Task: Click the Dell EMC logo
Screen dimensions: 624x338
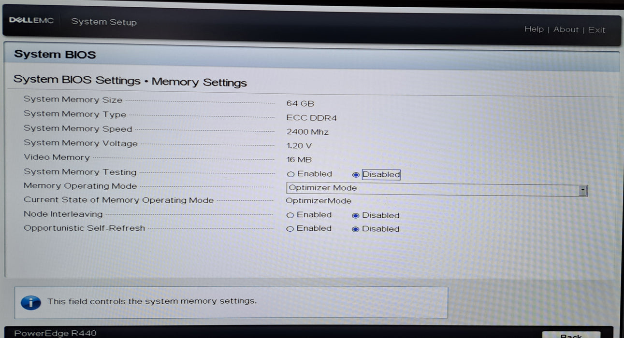Action: (31, 21)
